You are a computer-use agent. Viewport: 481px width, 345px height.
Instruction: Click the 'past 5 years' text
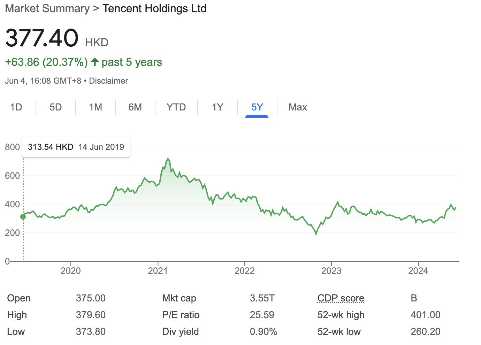pos(132,62)
